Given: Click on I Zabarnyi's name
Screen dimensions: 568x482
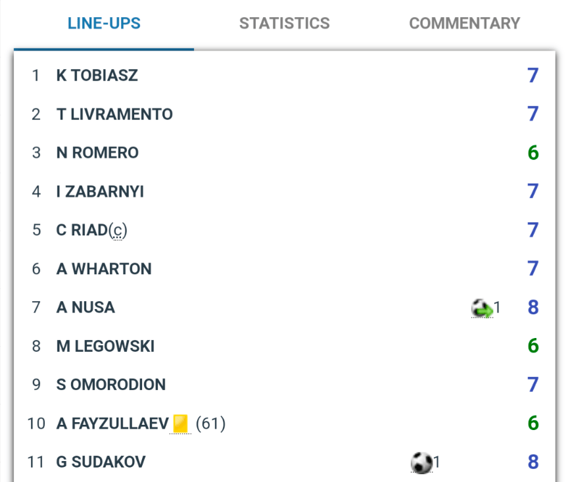Looking at the screenshot, I should pyautogui.click(x=100, y=192).
